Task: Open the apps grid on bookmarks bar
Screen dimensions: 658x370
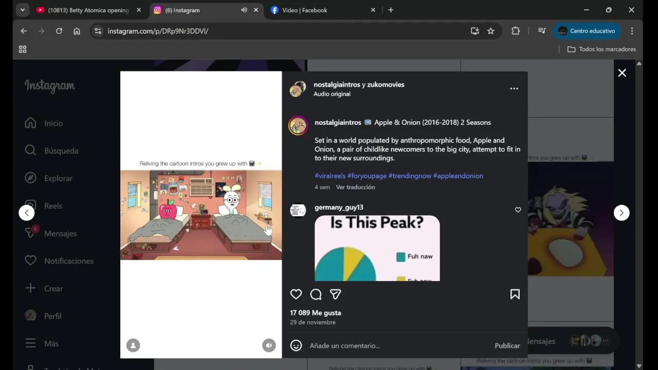Action: (23, 49)
